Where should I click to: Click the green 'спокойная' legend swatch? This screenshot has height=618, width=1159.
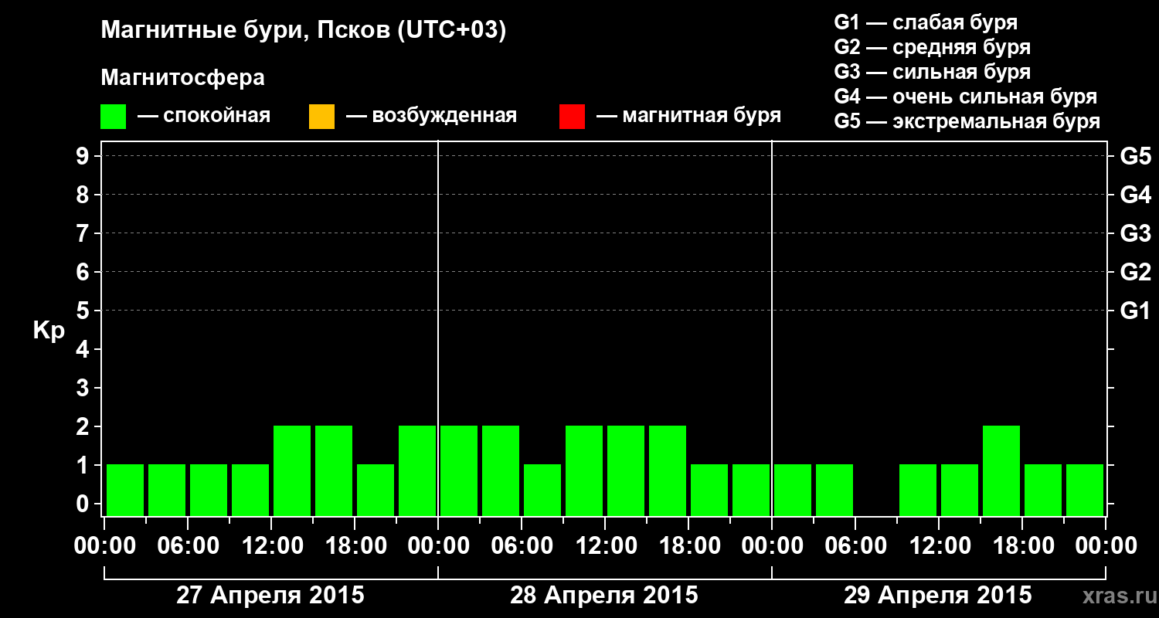pyautogui.click(x=114, y=117)
